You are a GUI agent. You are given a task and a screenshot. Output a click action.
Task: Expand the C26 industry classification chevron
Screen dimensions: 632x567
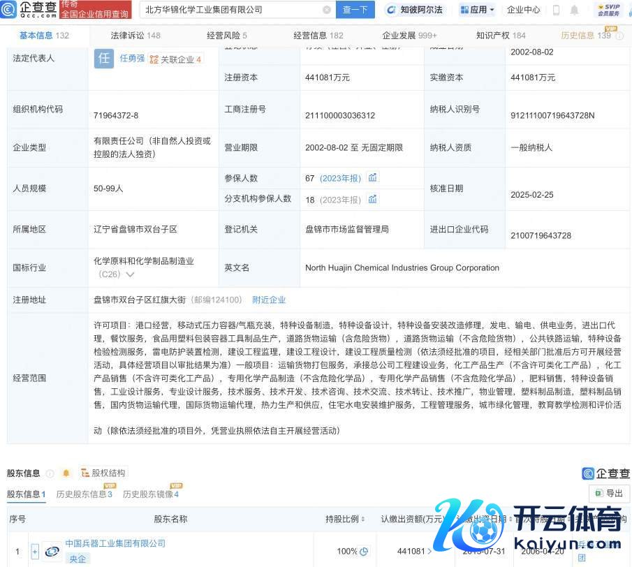(130, 274)
